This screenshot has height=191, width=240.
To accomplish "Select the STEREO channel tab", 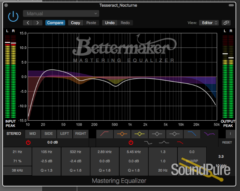I will tap(14, 134).
